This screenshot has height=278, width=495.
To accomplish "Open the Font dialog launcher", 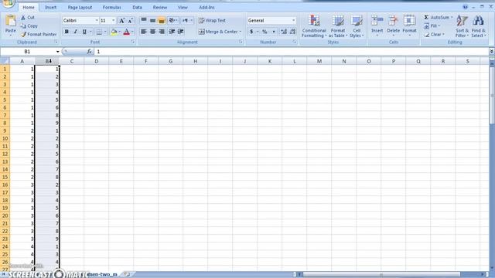I will tap(133, 42).
